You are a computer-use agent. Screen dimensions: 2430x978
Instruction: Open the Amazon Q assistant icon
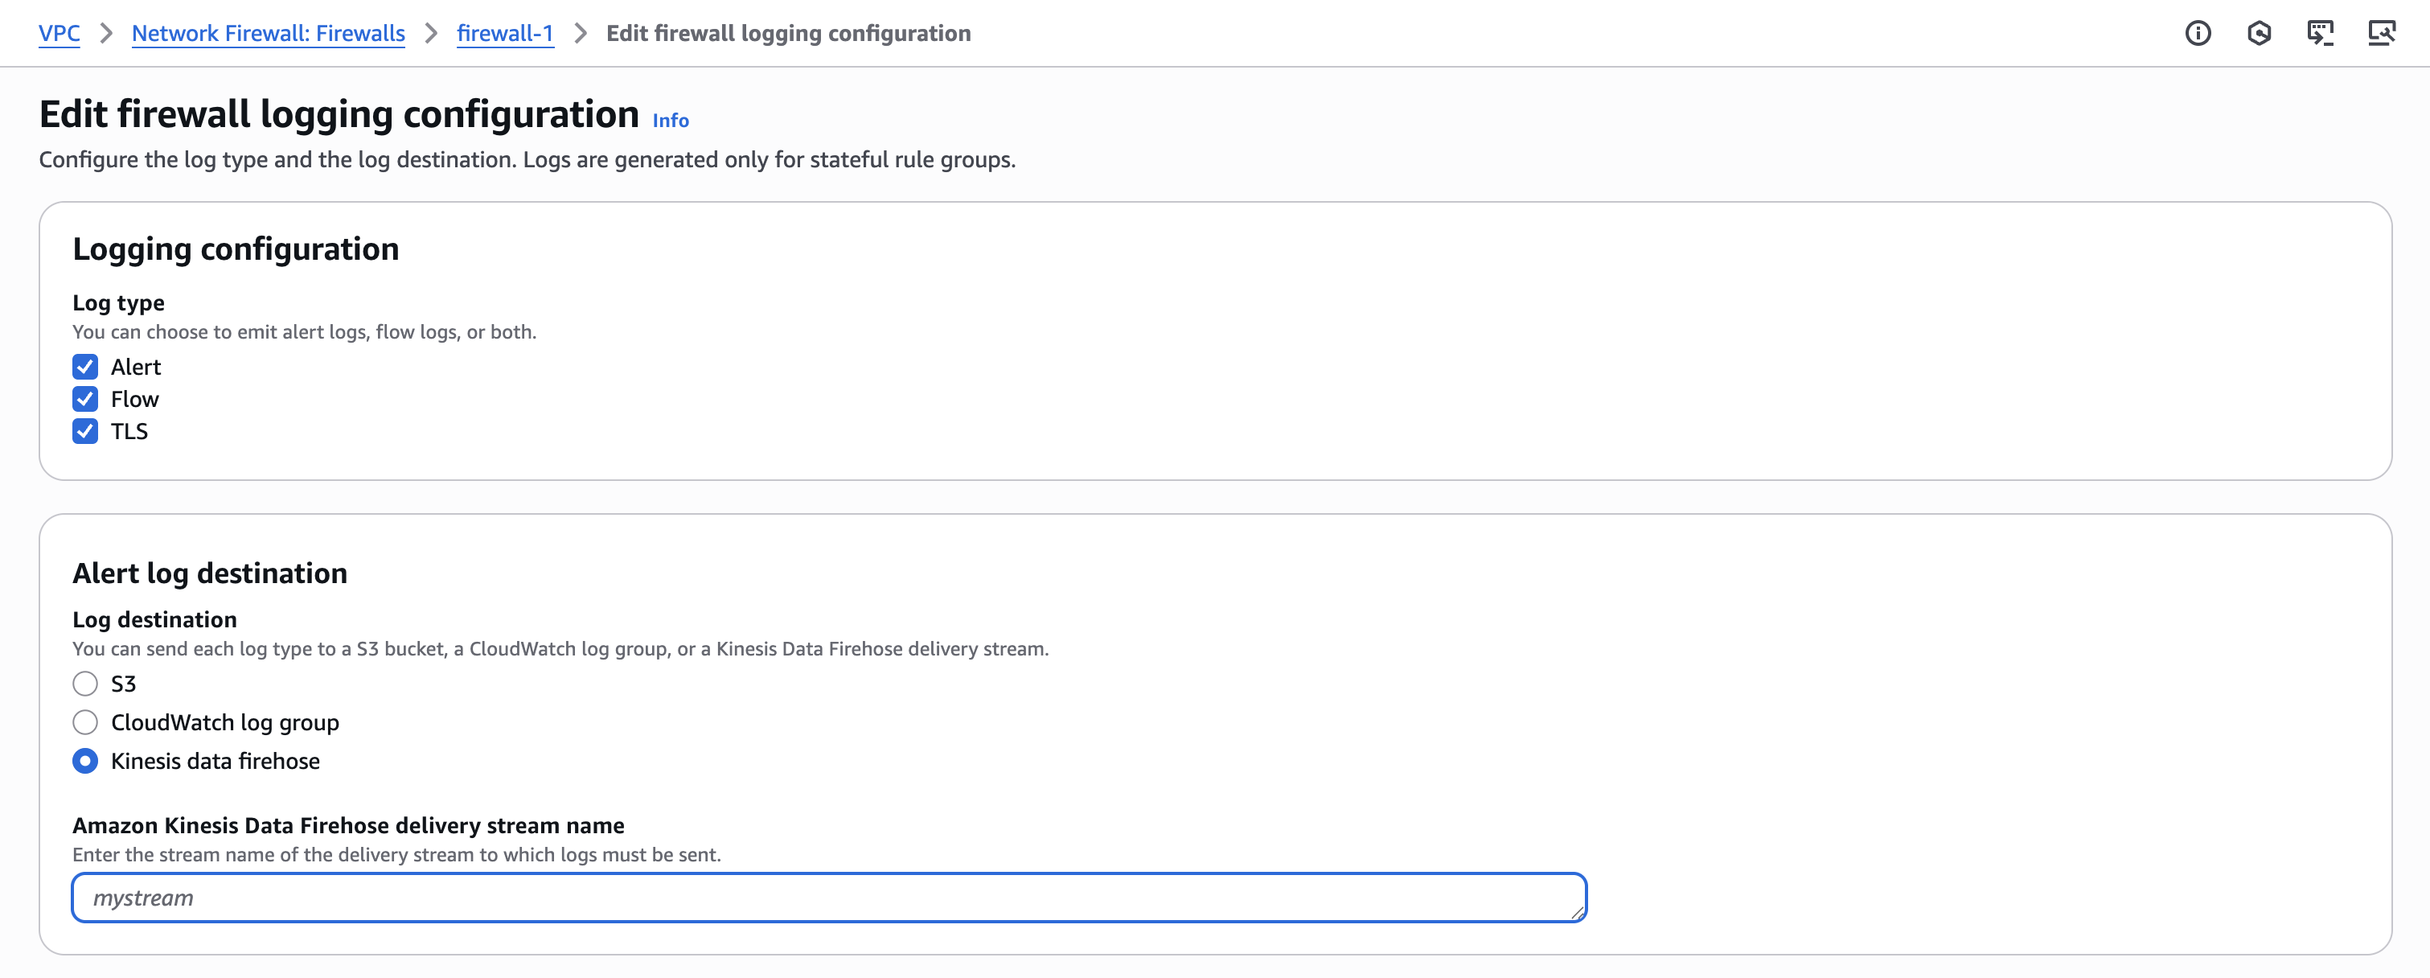point(2260,33)
